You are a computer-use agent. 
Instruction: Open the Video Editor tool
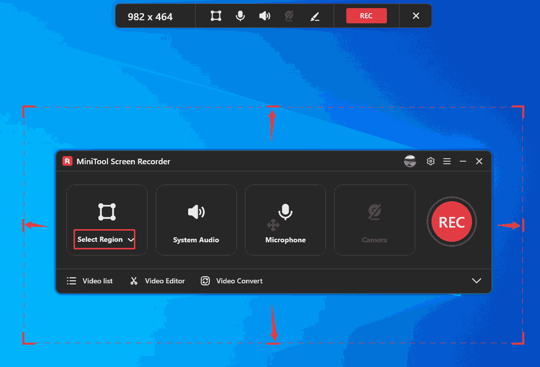(157, 280)
